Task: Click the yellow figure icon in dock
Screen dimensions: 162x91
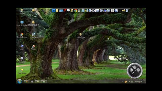Action: [x=123, y=10]
